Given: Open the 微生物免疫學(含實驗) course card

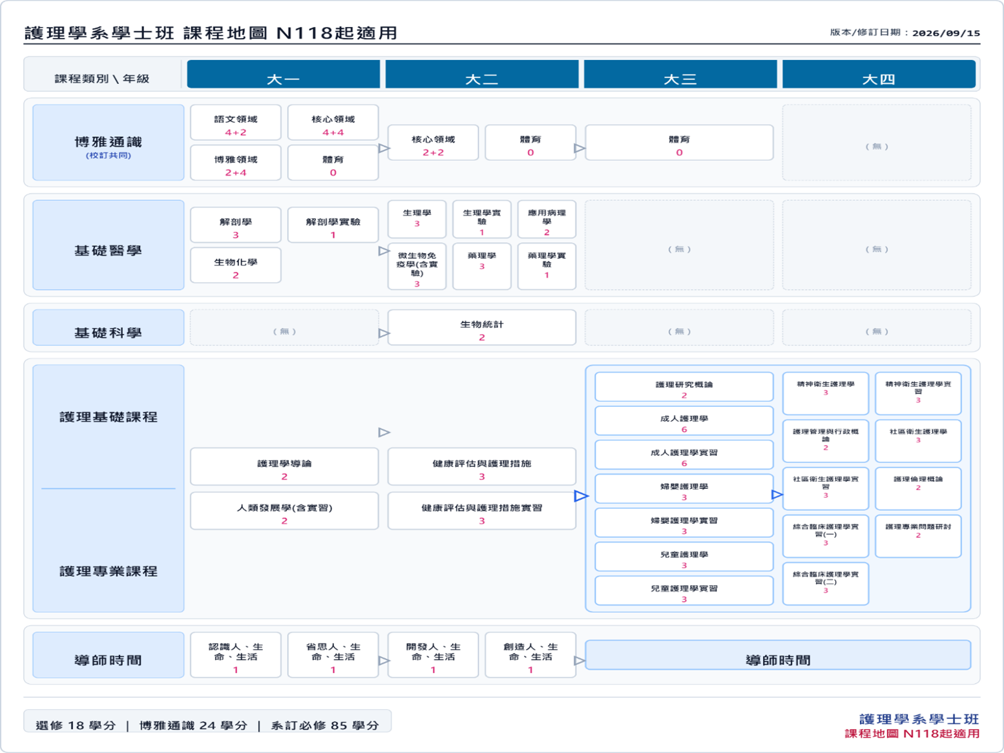Looking at the screenshot, I should point(417,267).
